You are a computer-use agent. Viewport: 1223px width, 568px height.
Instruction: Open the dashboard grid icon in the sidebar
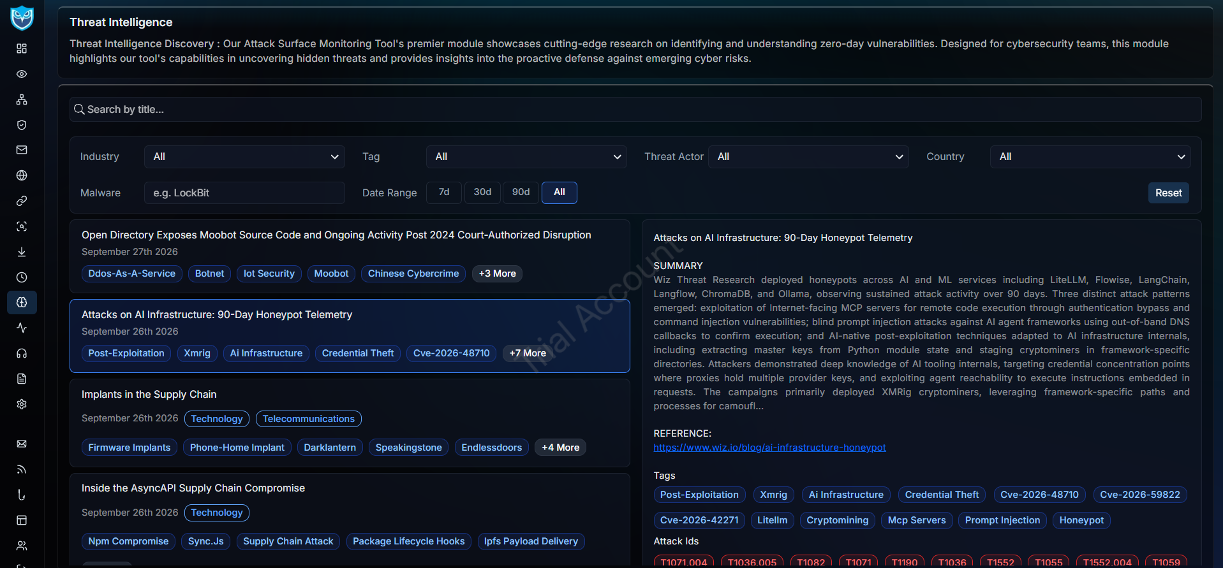click(x=22, y=48)
